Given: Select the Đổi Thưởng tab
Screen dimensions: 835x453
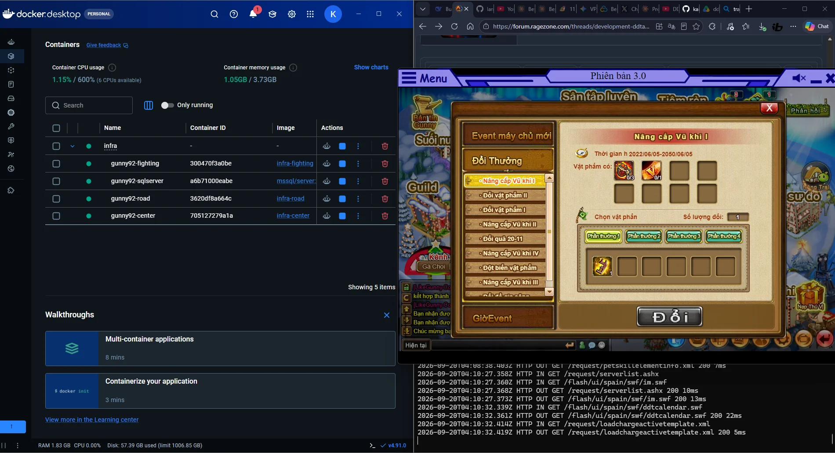Looking at the screenshot, I should [x=508, y=160].
